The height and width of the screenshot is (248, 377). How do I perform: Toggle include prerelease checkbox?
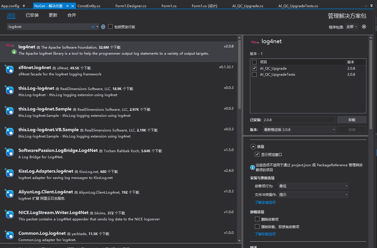click(x=110, y=27)
